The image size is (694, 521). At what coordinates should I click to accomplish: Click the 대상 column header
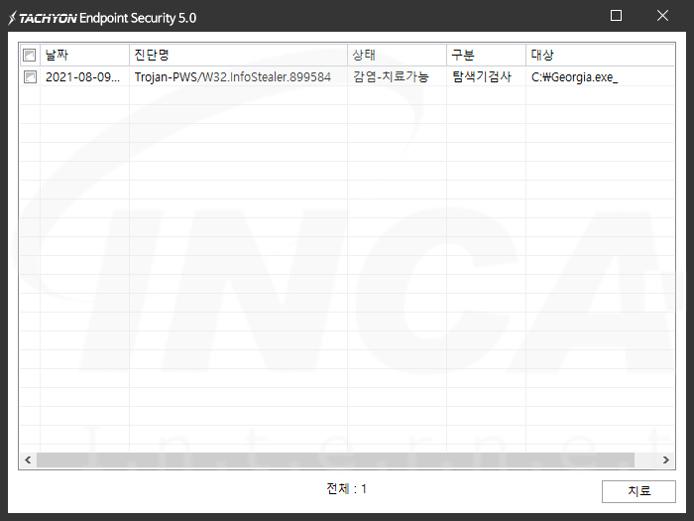[600, 55]
